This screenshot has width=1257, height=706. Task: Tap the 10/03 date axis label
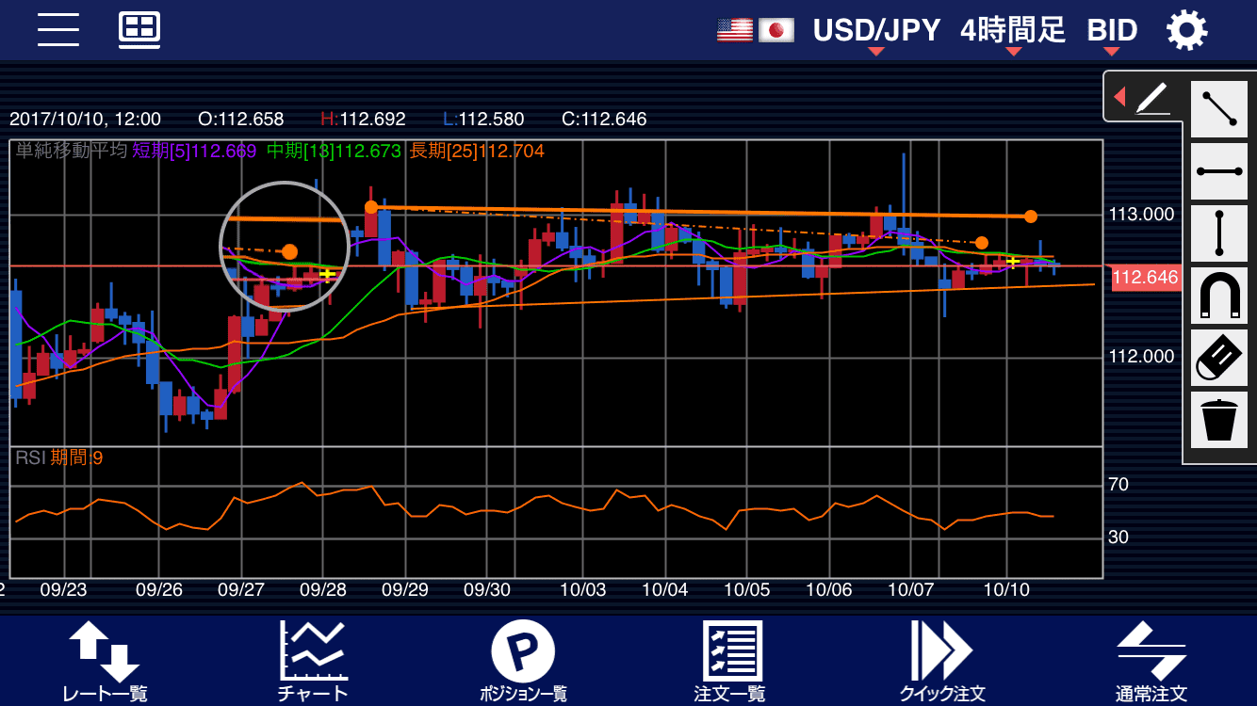(582, 590)
